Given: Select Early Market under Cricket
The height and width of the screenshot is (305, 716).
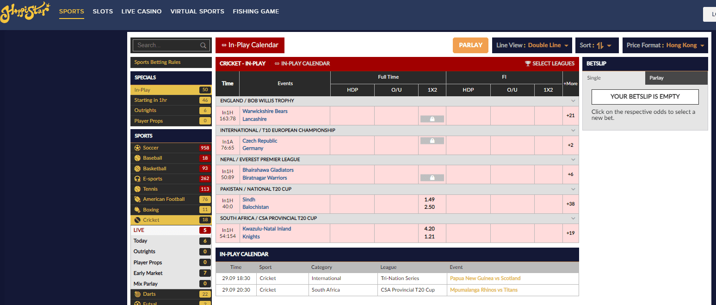Looking at the screenshot, I should pyautogui.click(x=171, y=273).
